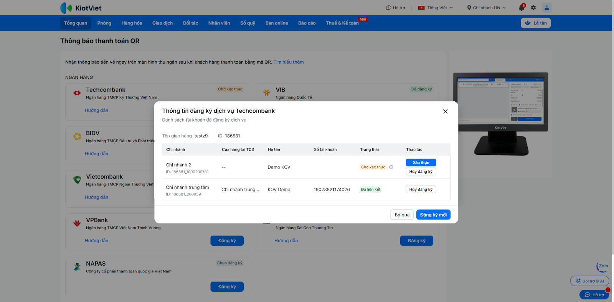This screenshot has height=302, width=614.
Task: Click the Gọi trợ lý AI button
Action: (589, 281)
